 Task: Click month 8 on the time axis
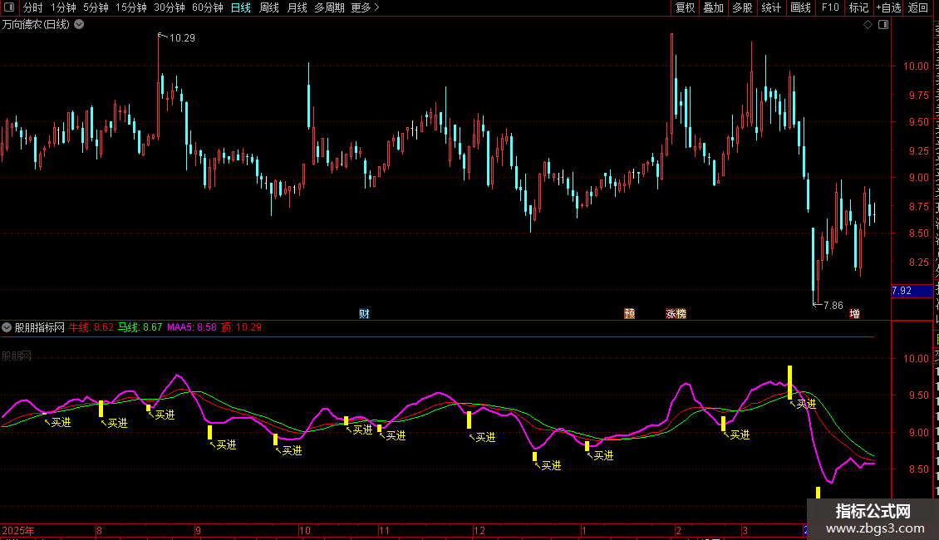[100, 530]
